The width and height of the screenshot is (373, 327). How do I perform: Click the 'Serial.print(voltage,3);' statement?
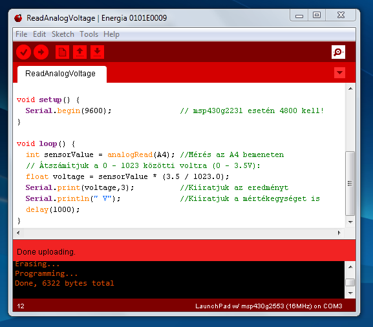pyautogui.click(x=80, y=187)
